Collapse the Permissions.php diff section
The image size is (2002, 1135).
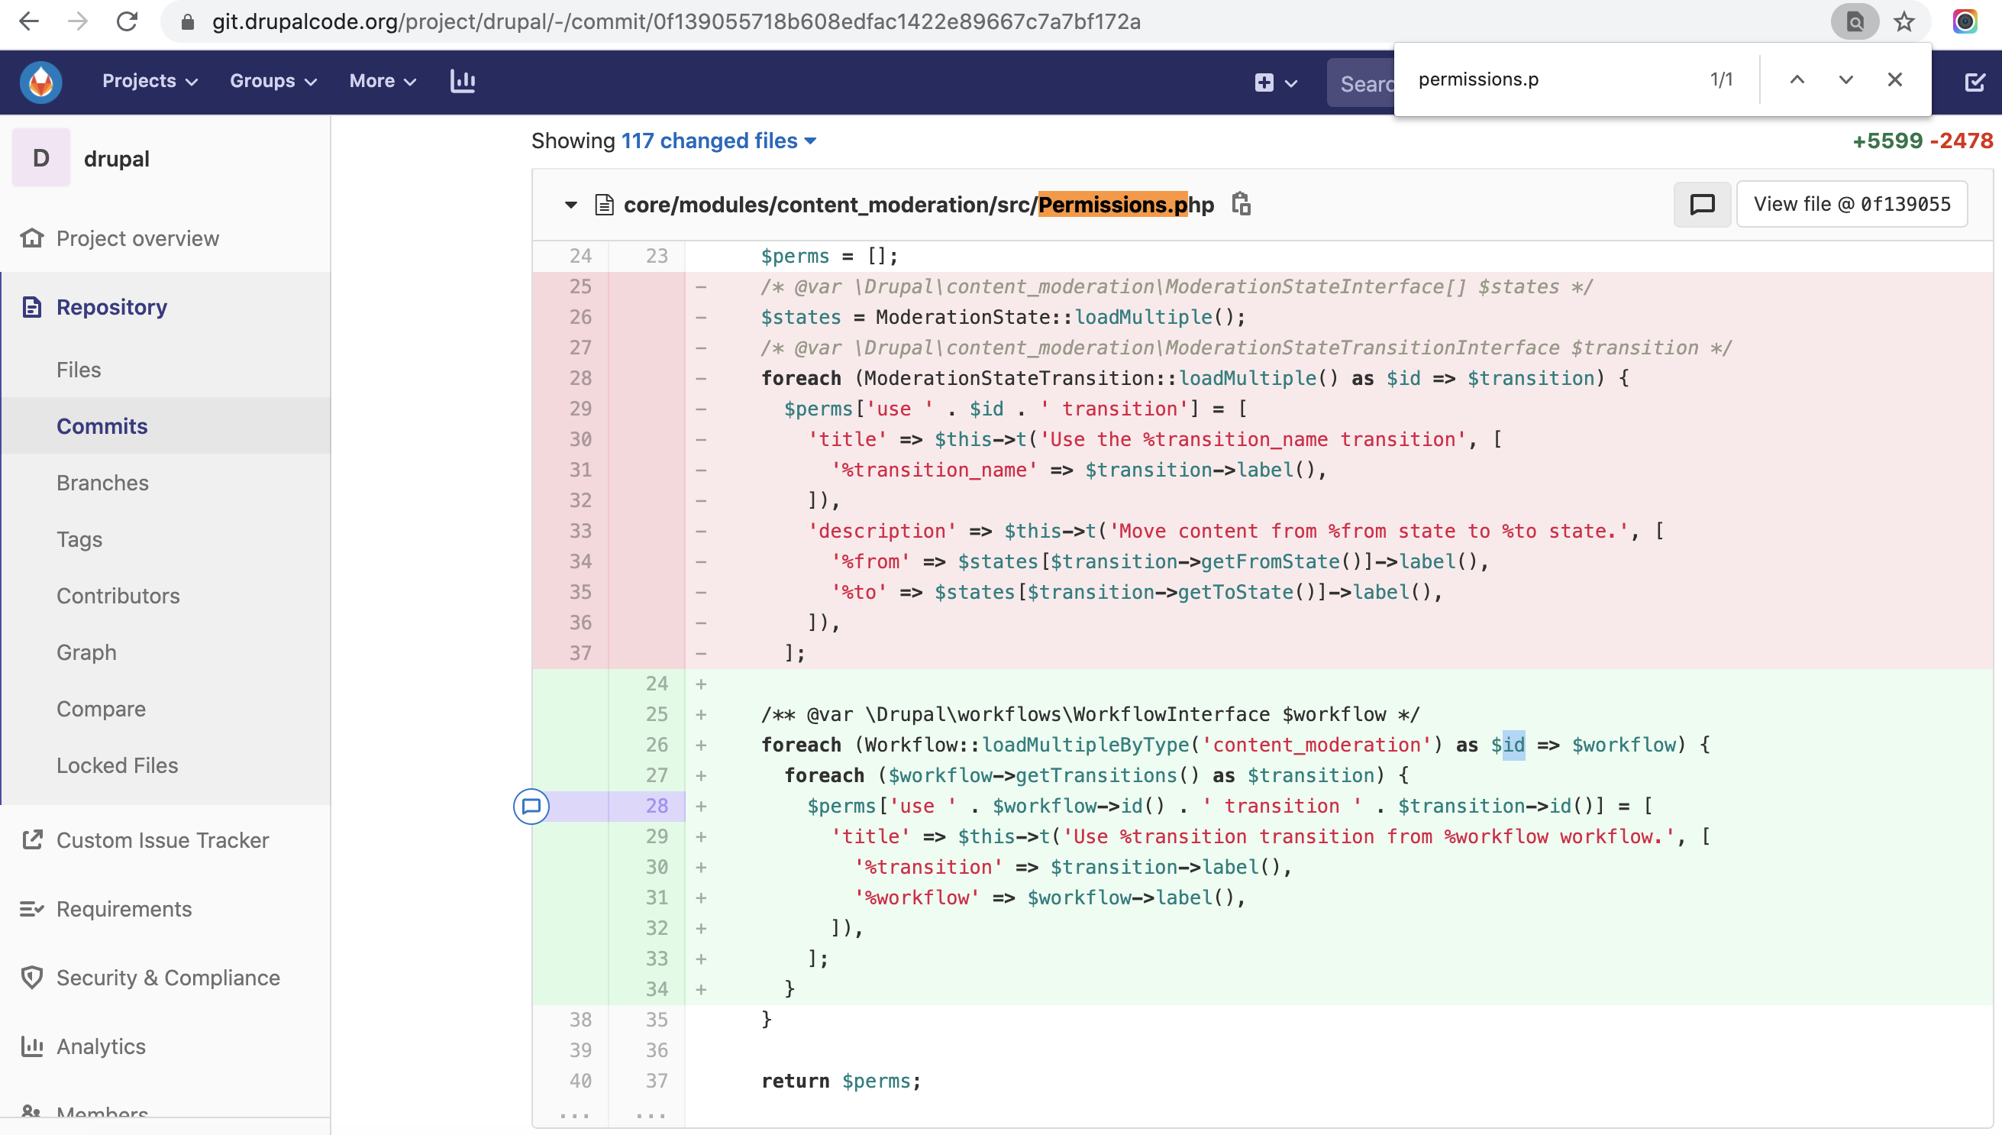pos(570,204)
